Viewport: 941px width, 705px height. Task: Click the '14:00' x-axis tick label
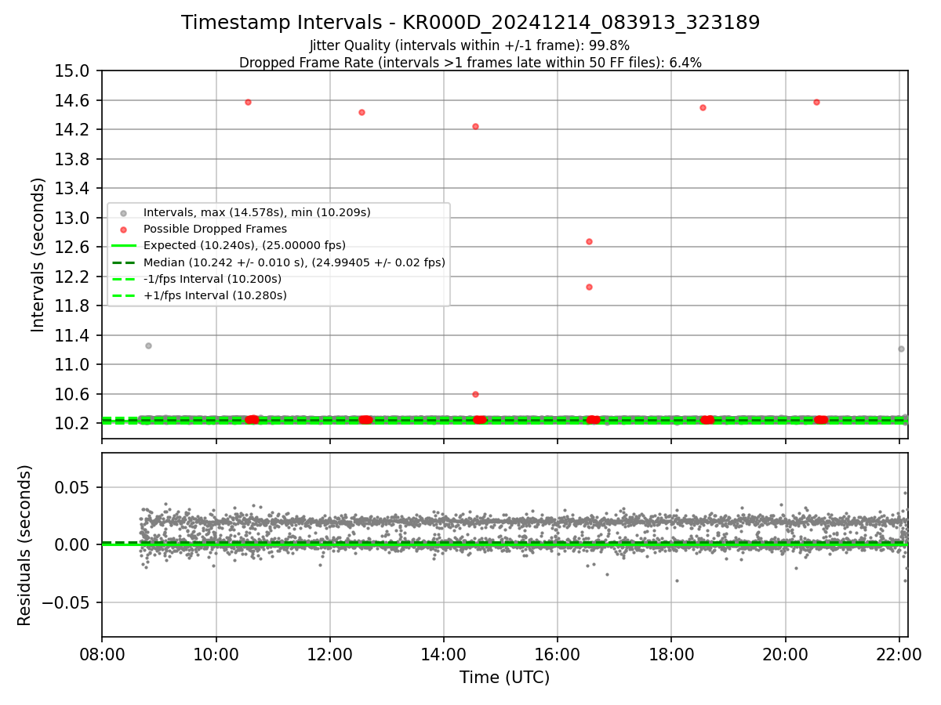(x=444, y=653)
